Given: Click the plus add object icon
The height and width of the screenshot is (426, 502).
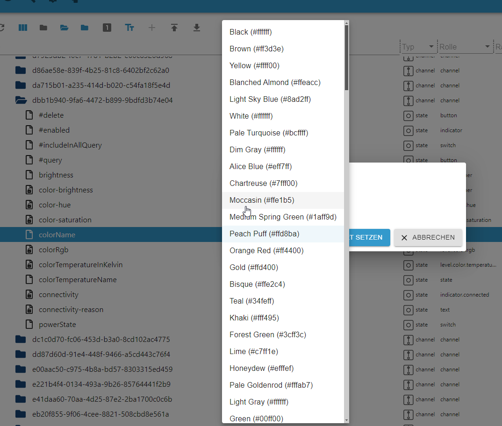Looking at the screenshot, I should 151,28.
